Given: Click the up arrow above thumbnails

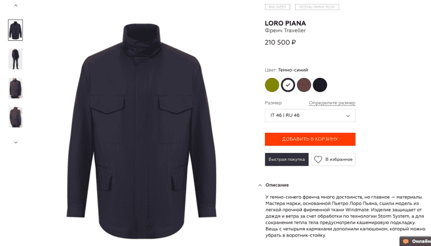Looking at the screenshot, I should coord(16,6).
